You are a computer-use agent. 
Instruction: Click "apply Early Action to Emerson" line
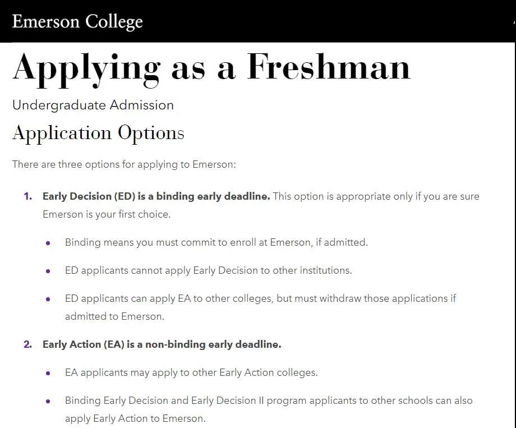point(135,419)
